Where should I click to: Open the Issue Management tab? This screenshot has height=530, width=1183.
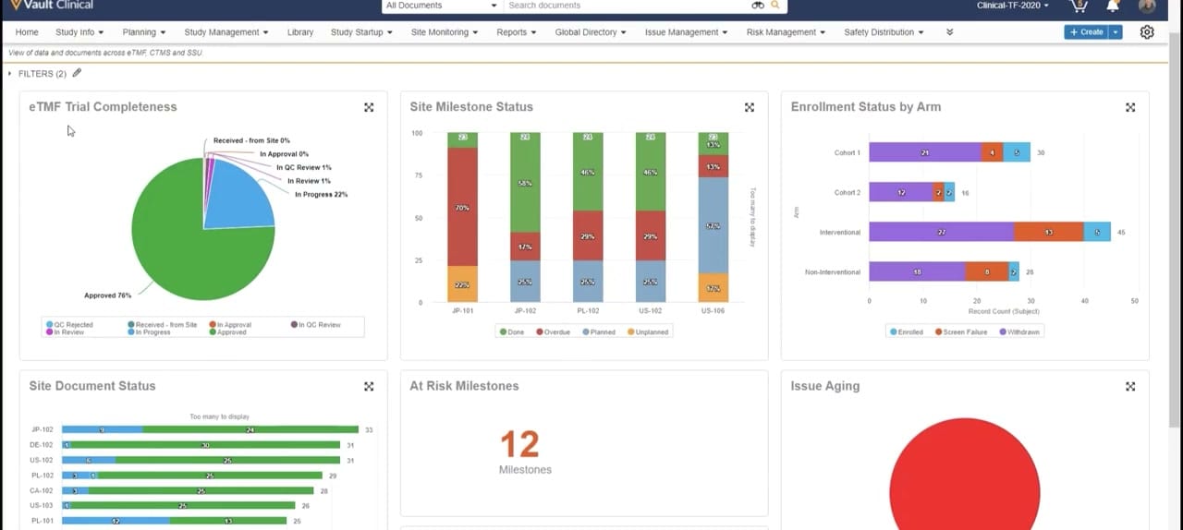tap(686, 32)
